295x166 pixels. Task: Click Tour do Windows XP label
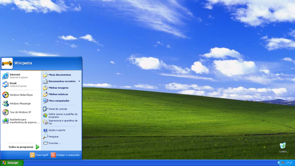coord(20,112)
